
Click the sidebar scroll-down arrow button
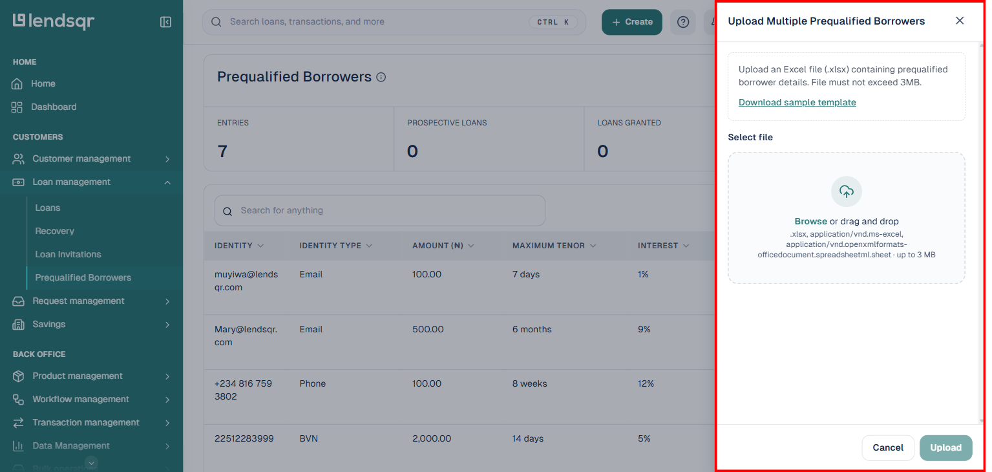pos(92,462)
